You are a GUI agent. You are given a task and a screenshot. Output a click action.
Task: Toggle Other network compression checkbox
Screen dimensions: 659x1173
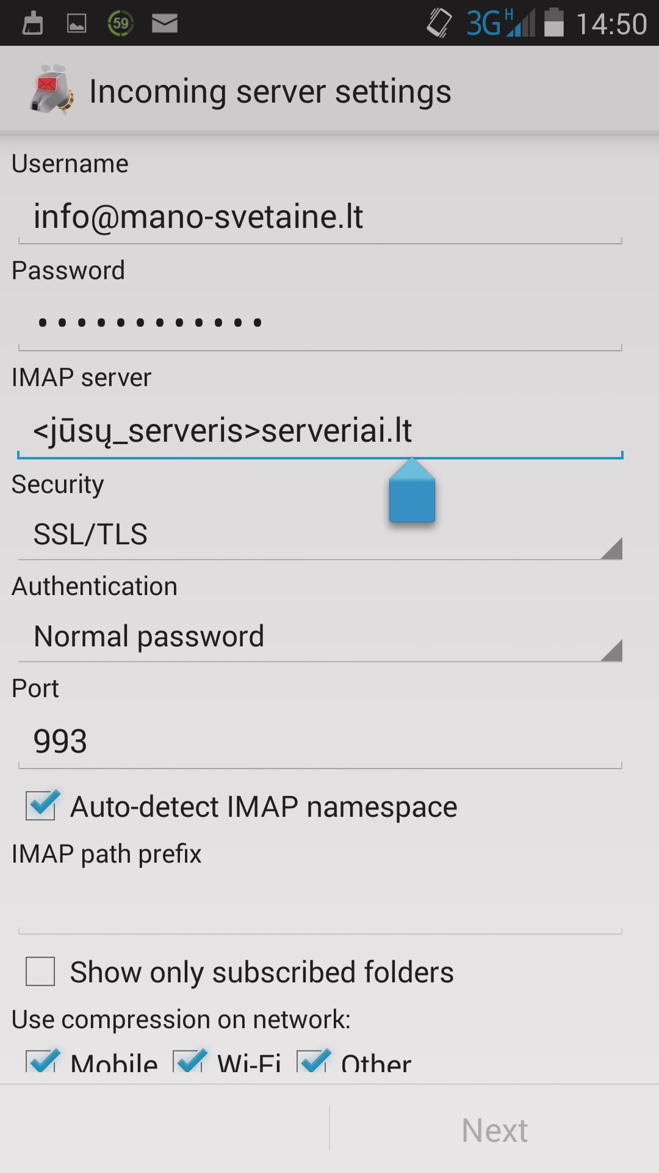[x=314, y=1062]
